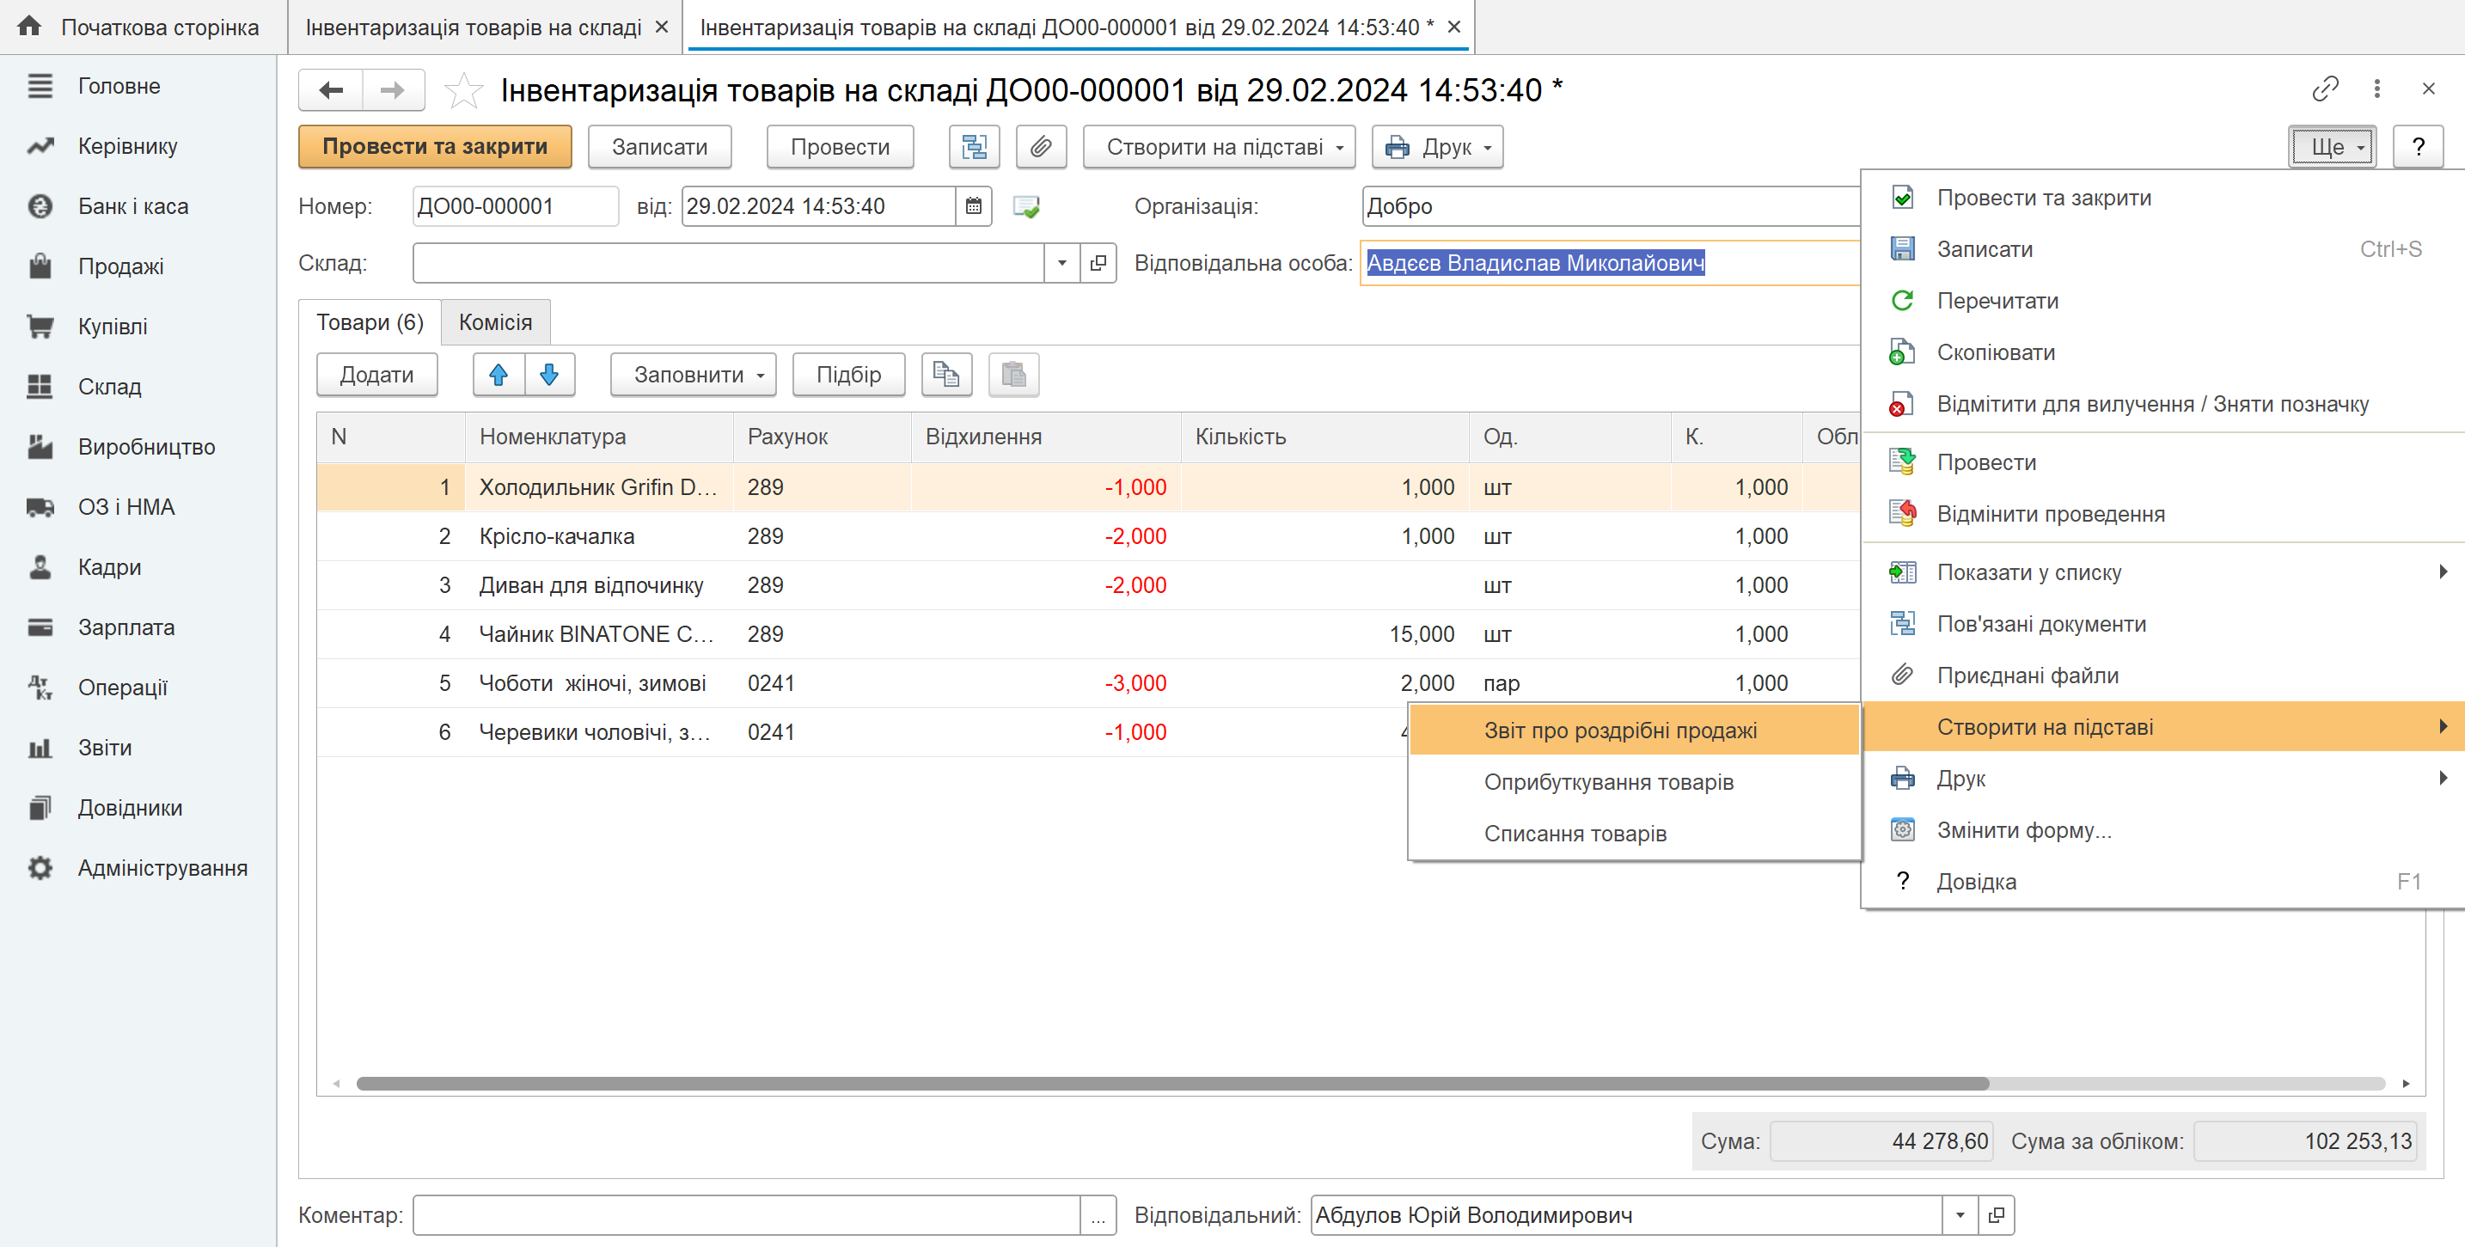Switch to Початкова сторінка tab
This screenshot has width=2465, height=1247.
point(144,27)
